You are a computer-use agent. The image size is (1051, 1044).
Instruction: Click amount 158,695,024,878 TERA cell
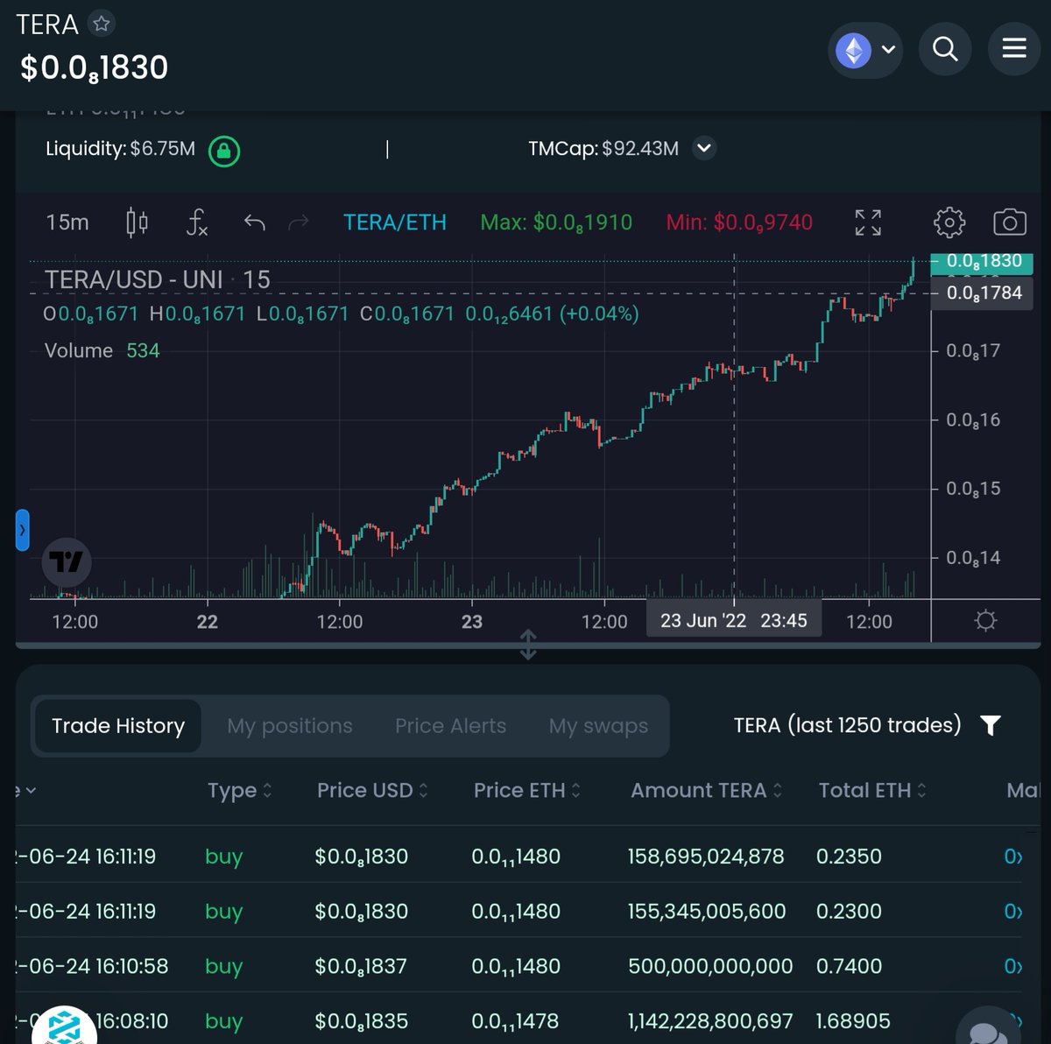click(x=706, y=857)
